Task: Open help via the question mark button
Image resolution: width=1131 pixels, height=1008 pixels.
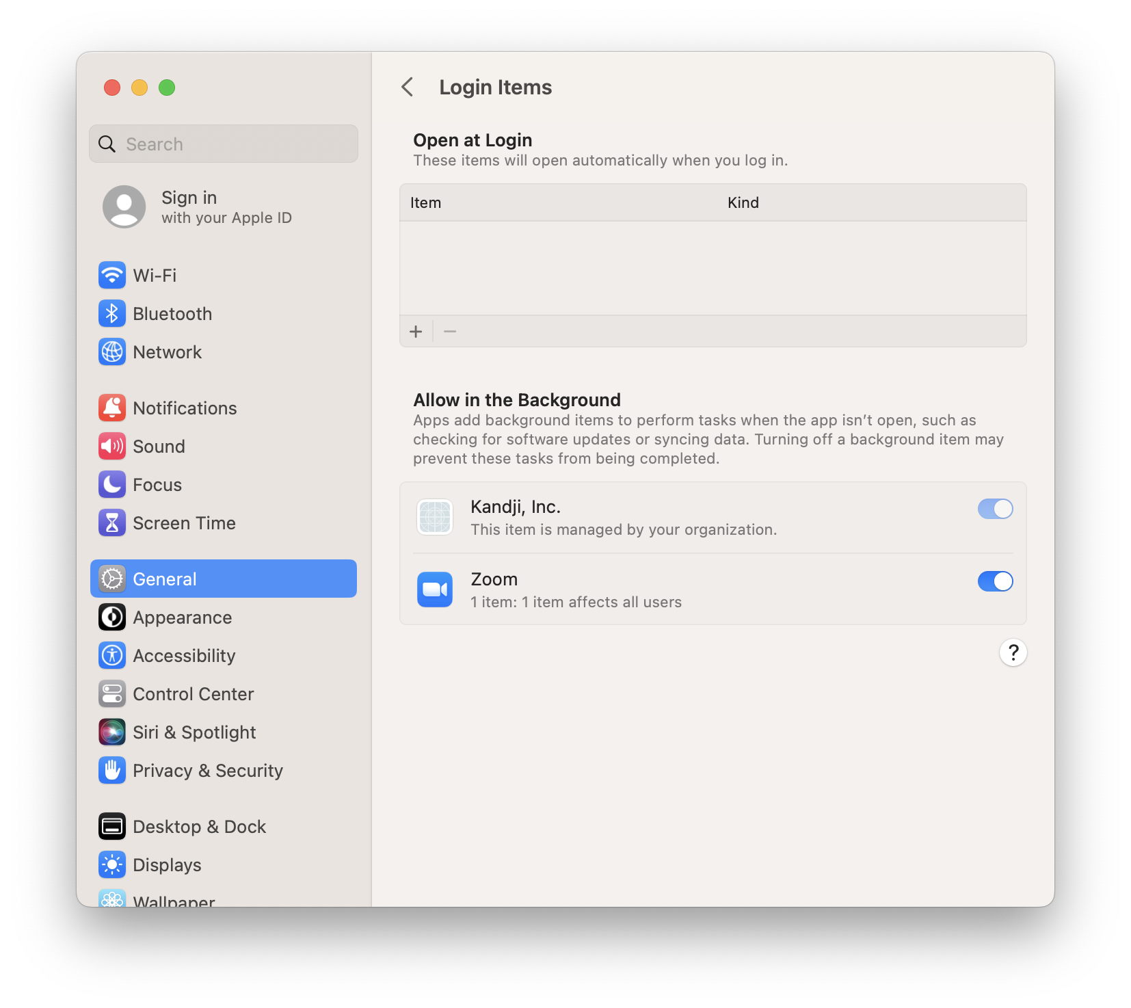Action: [1013, 652]
